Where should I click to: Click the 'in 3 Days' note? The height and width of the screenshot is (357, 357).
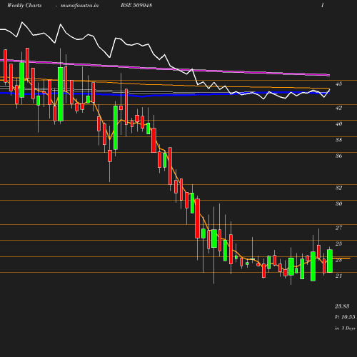tap(345, 328)
